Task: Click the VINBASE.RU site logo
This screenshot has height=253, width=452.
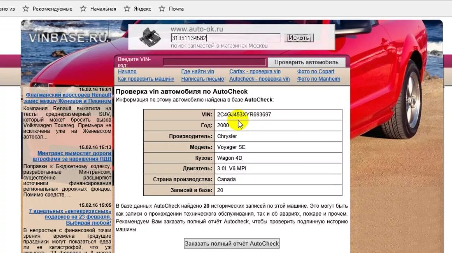Action: pyautogui.click(x=69, y=38)
